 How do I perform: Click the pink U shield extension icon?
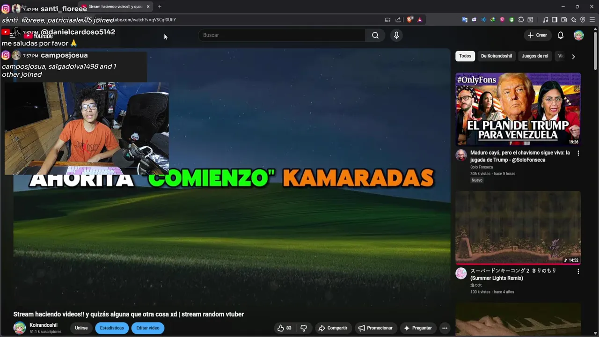click(x=502, y=20)
